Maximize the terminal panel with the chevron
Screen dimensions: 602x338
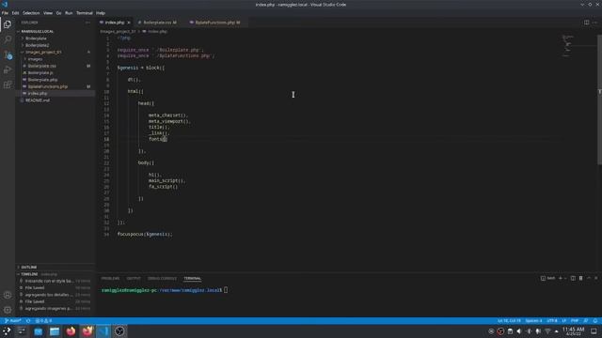pos(589,278)
